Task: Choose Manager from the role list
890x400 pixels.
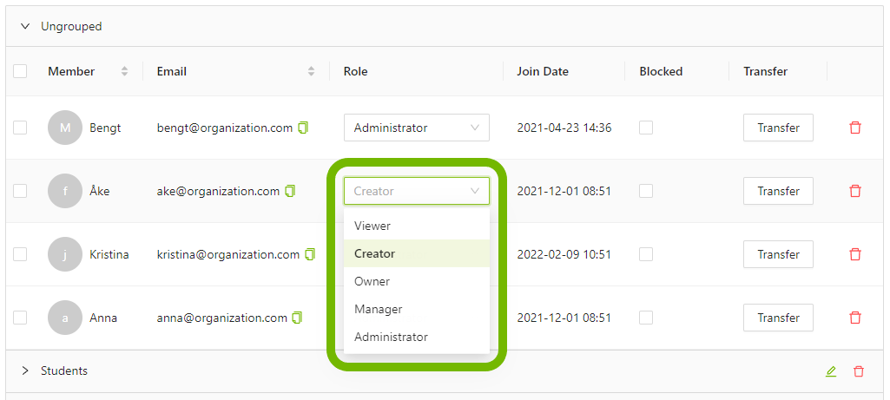Action: [x=379, y=309]
